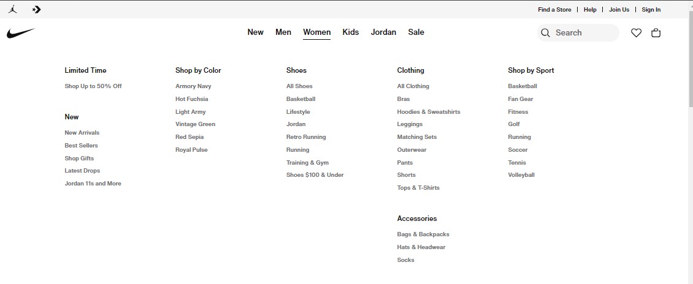
Task: Open Fitness sport link
Action: [518, 112]
